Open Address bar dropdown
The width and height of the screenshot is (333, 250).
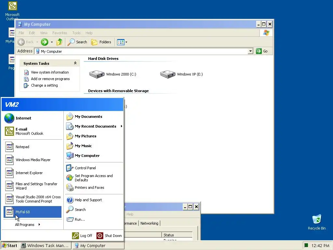click(x=251, y=51)
